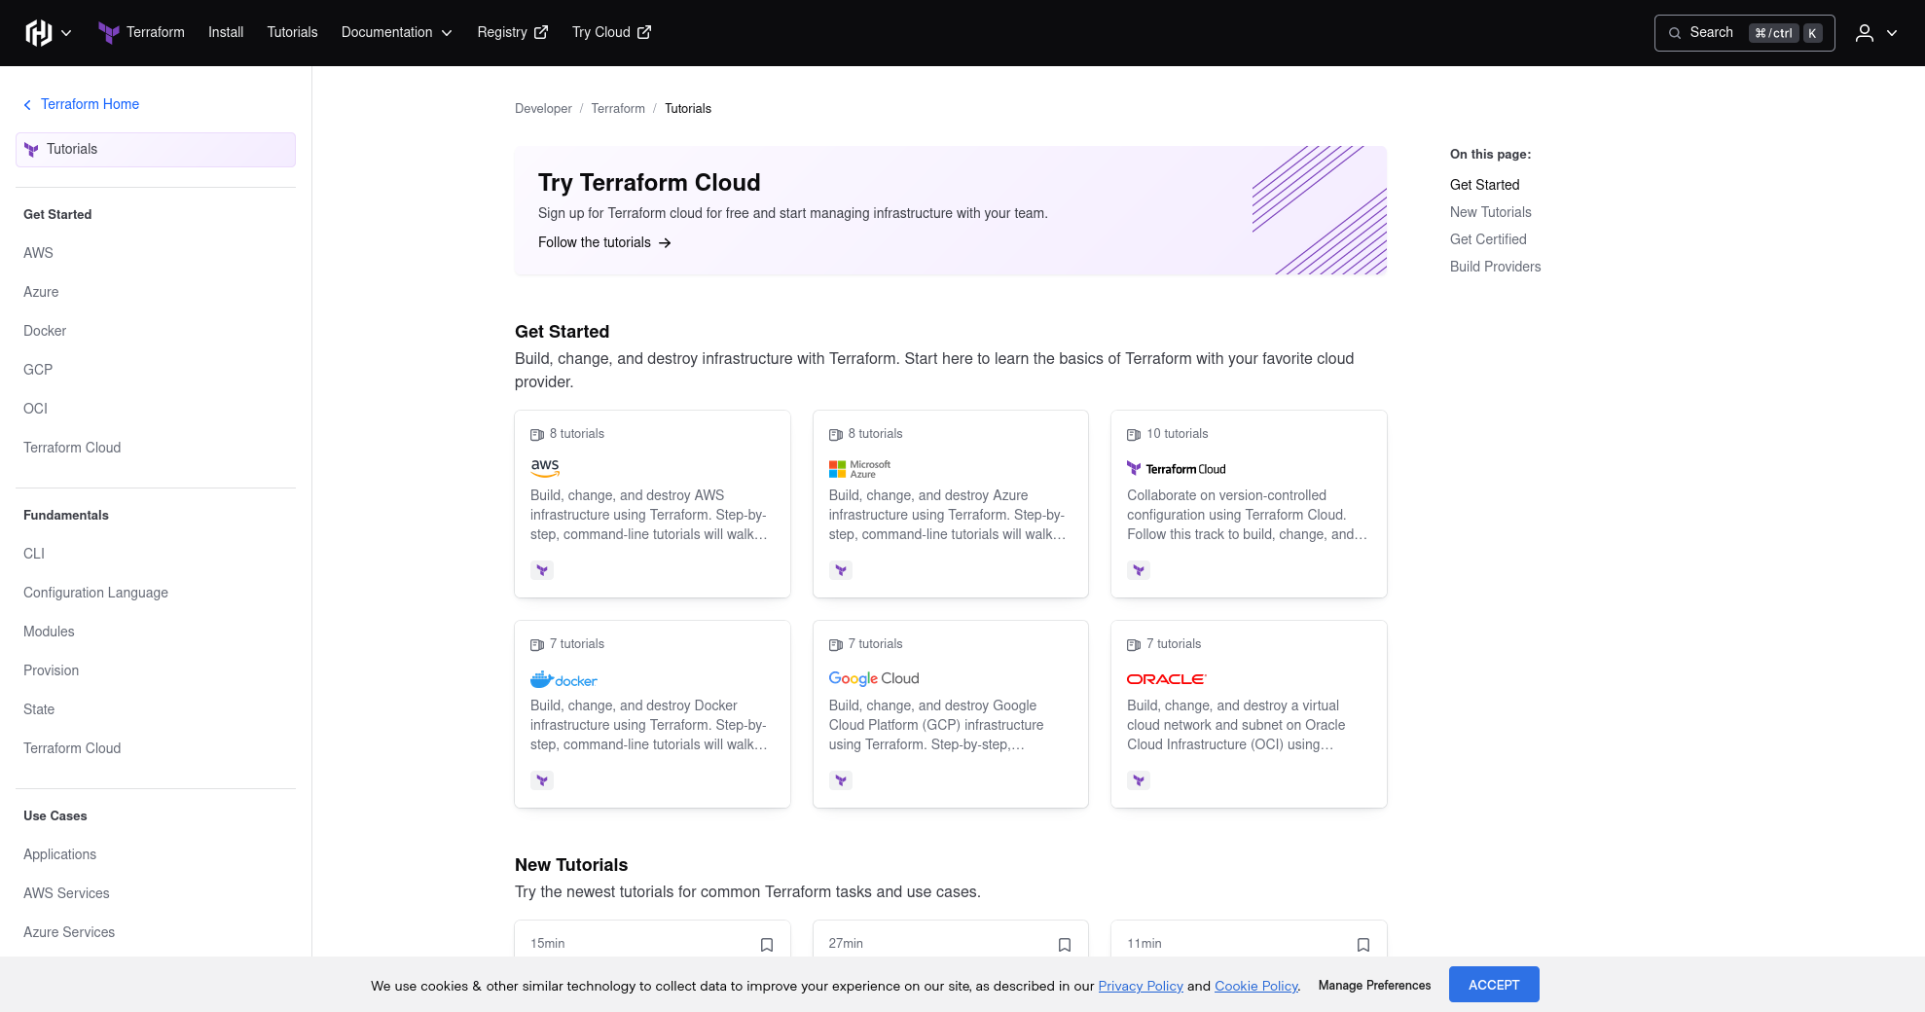The image size is (1925, 1012).
Task: Click the Try Cloud external-link icon
Action: tap(644, 32)
